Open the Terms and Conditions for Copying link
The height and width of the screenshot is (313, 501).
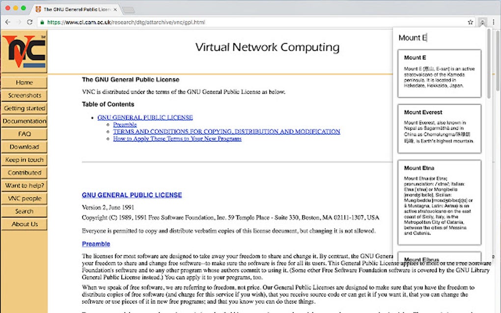tap(226, 131)
